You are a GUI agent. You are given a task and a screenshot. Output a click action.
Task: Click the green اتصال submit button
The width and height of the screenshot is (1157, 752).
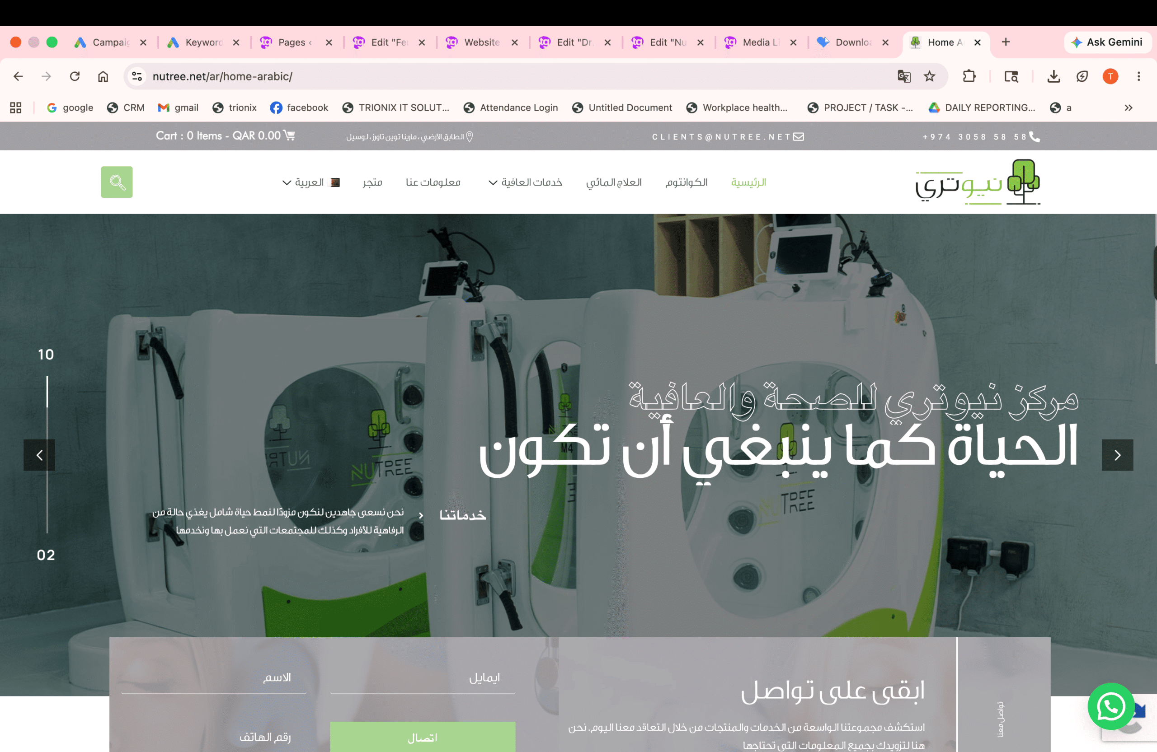pos(423,737)
